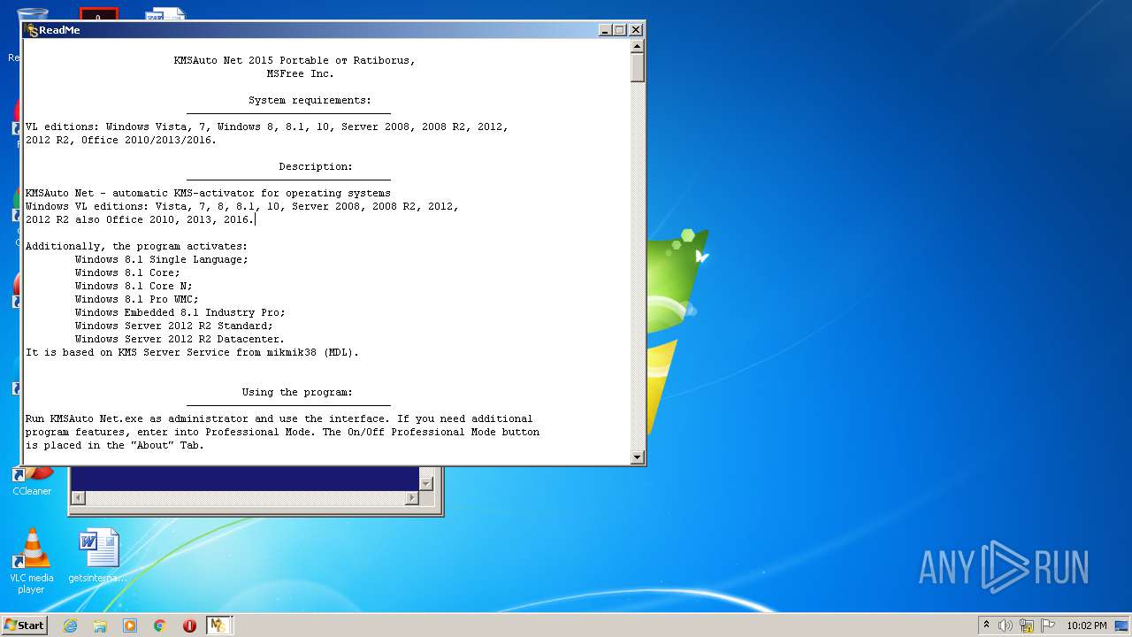Select the KMSAuto taskbar button
The height and width of the screenshot is (637, 1132).
tap(218, 625)
